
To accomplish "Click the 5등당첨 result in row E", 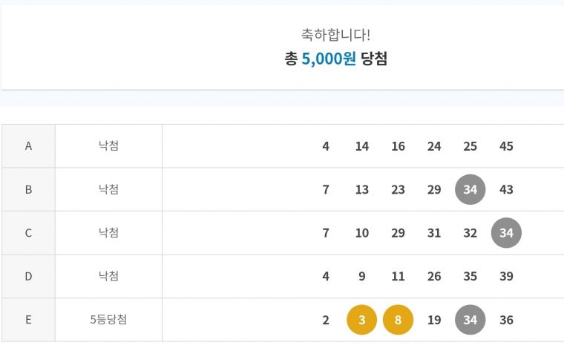I will click(108, 320).
